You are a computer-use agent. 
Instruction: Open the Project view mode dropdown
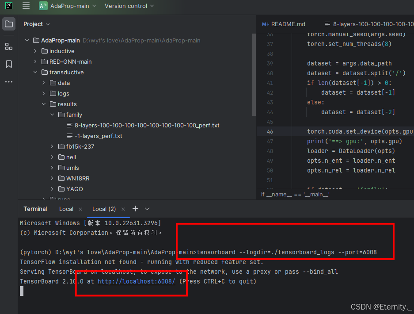click(36, 24)
